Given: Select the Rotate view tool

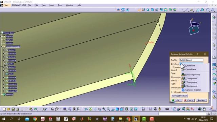Looking at the screenshot, I should (x=99, y=109).
